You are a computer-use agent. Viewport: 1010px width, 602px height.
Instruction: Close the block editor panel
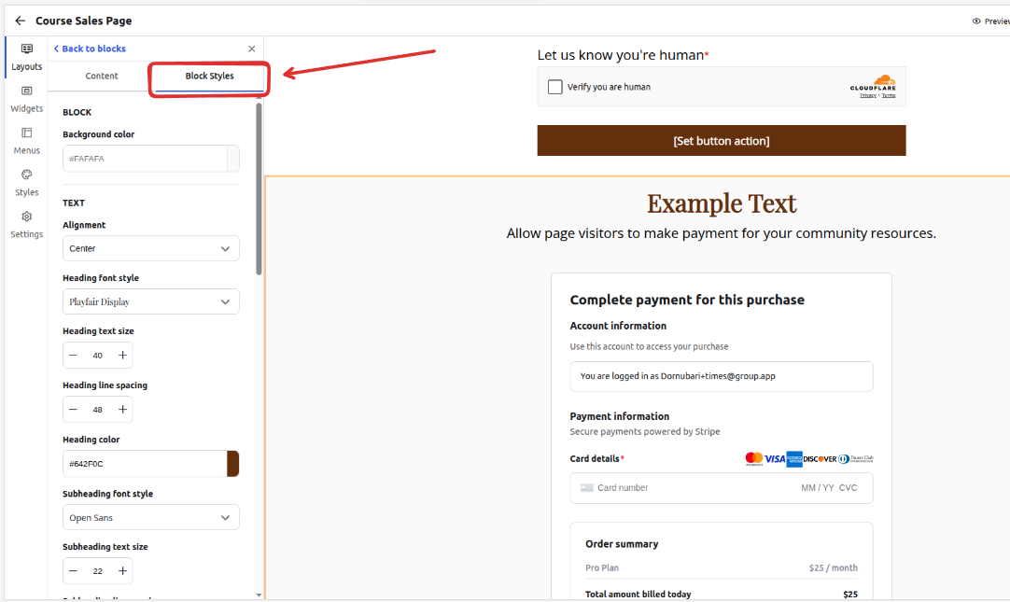pyautogui.click(x=252, y=49)
